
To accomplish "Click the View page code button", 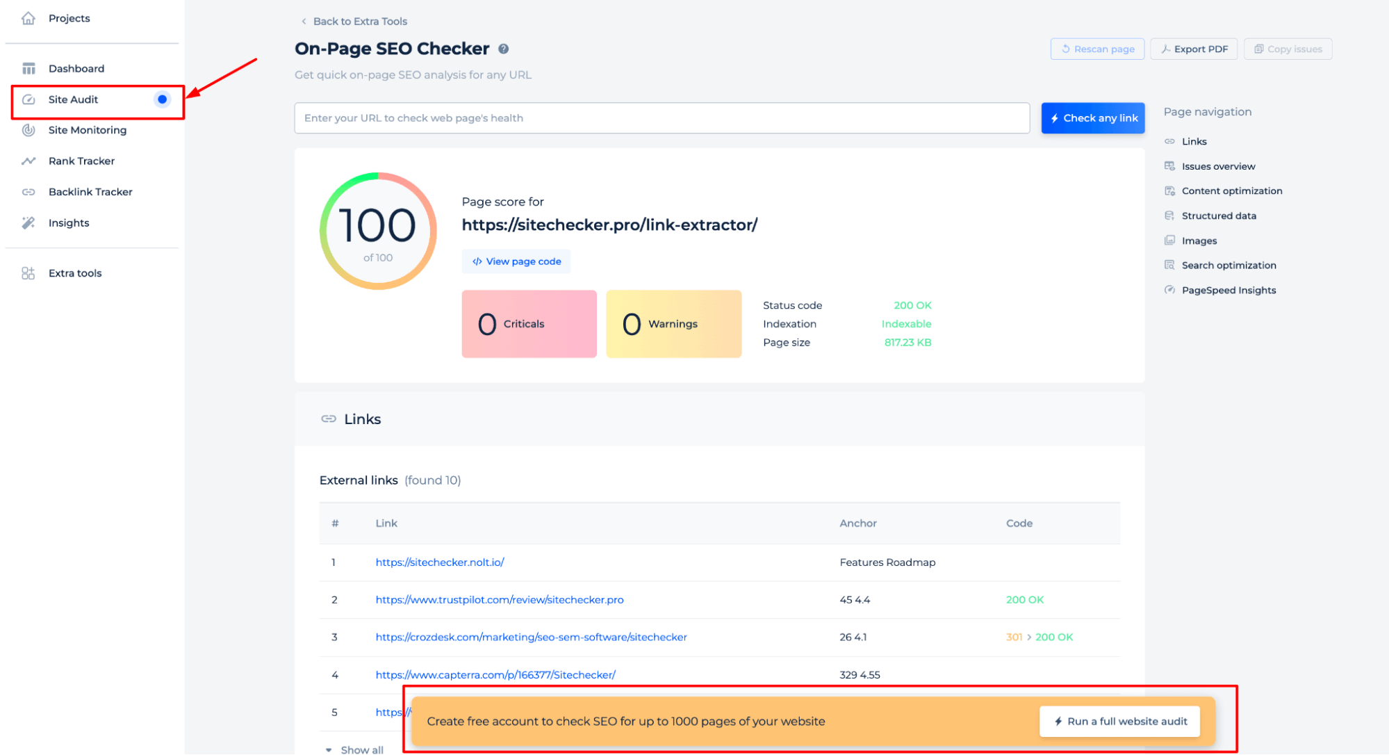I will coord(516,261).
